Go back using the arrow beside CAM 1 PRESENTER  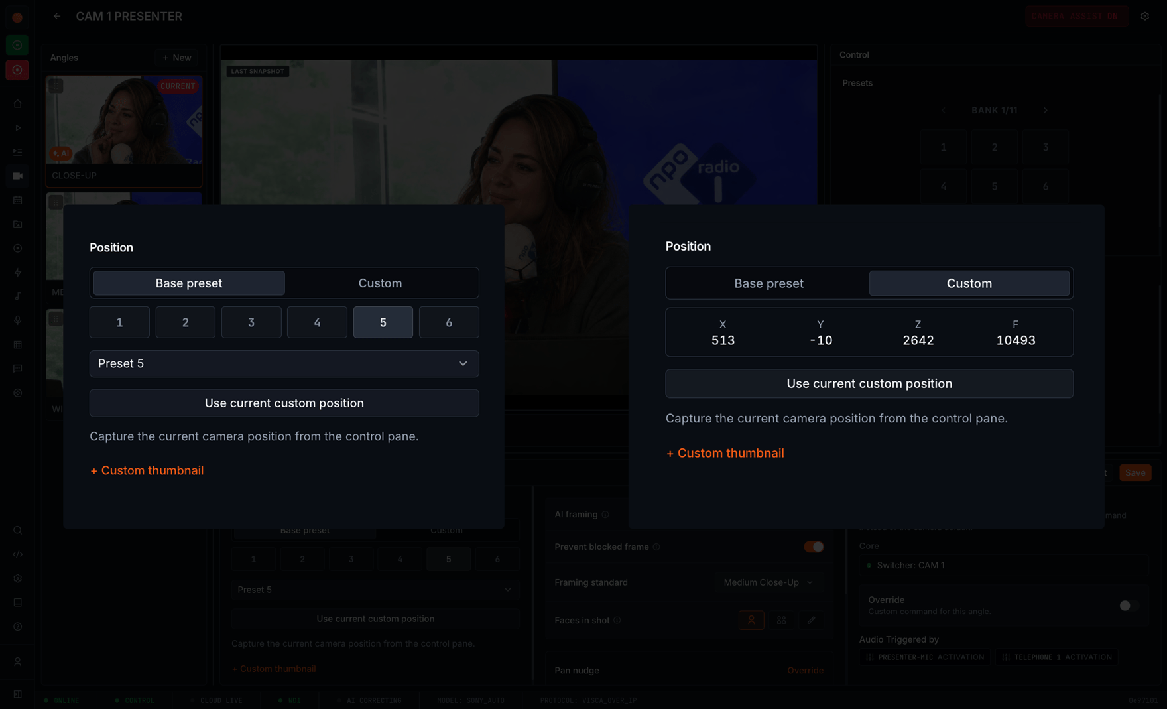point(57,16)
